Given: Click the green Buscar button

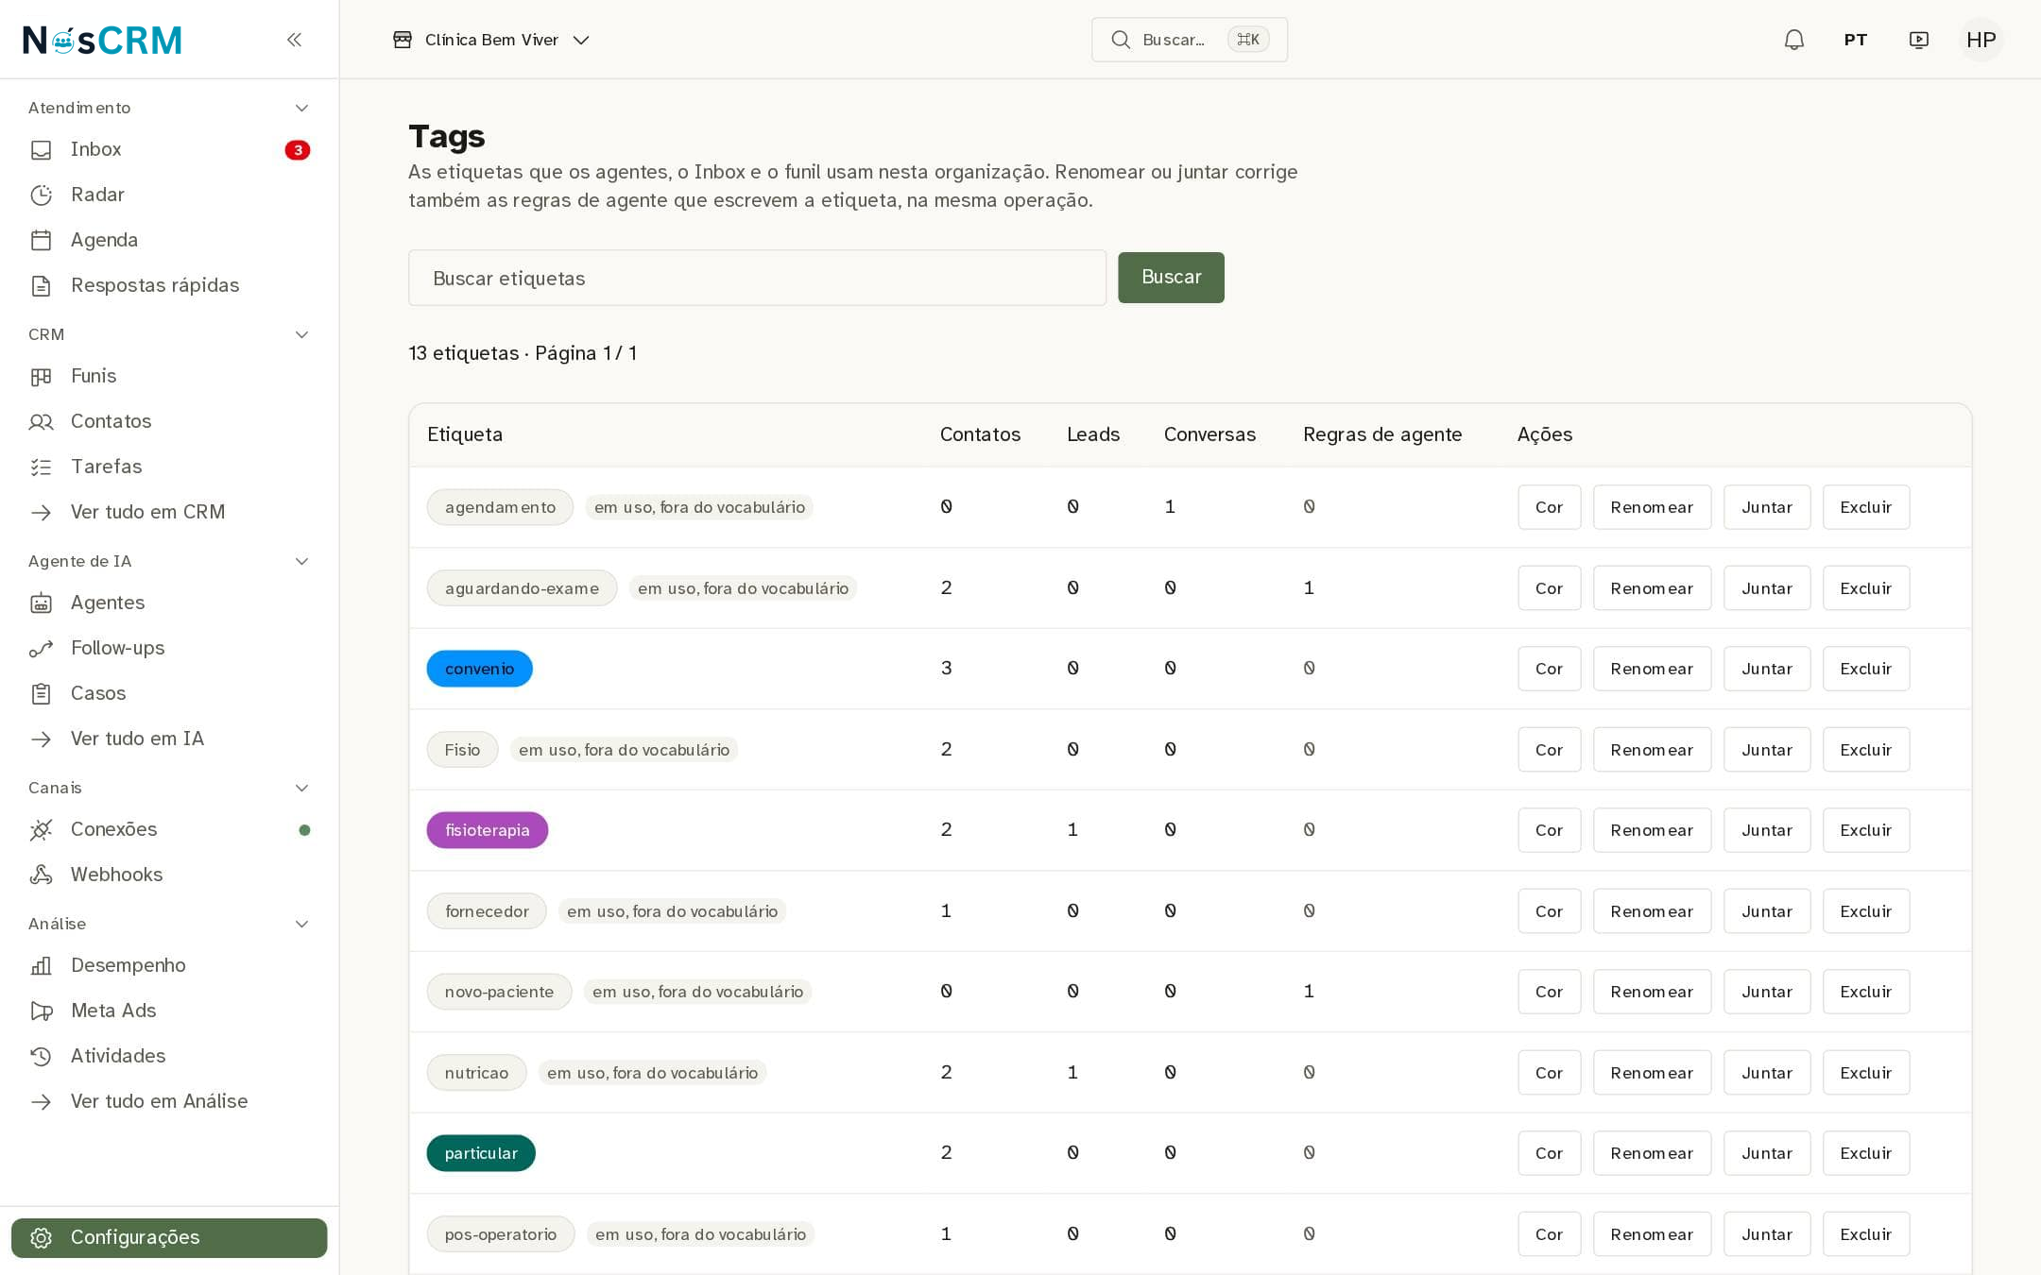Looking at the screenshot, I should (1171, 278).
